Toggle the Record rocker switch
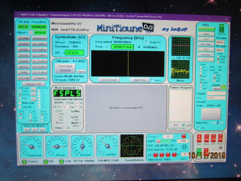 (220, 138)
